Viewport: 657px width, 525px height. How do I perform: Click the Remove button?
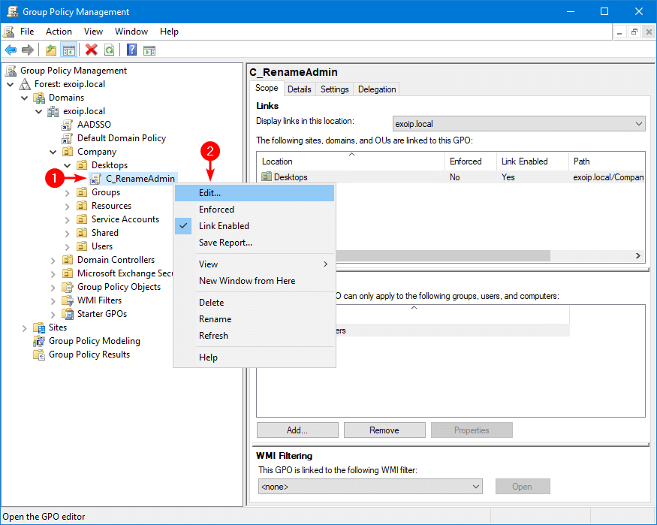point(384,430)
